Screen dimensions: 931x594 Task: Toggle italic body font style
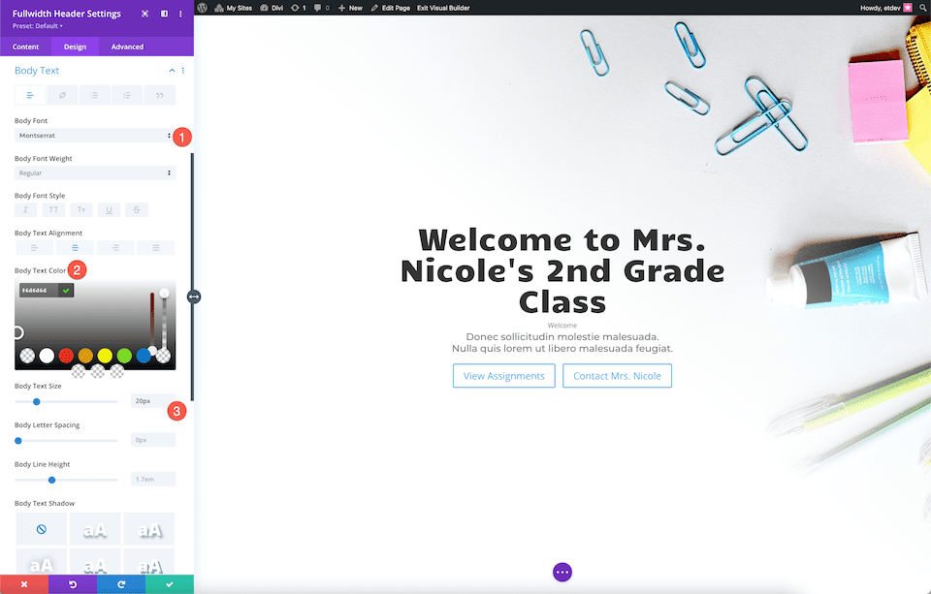click(25, 210)
